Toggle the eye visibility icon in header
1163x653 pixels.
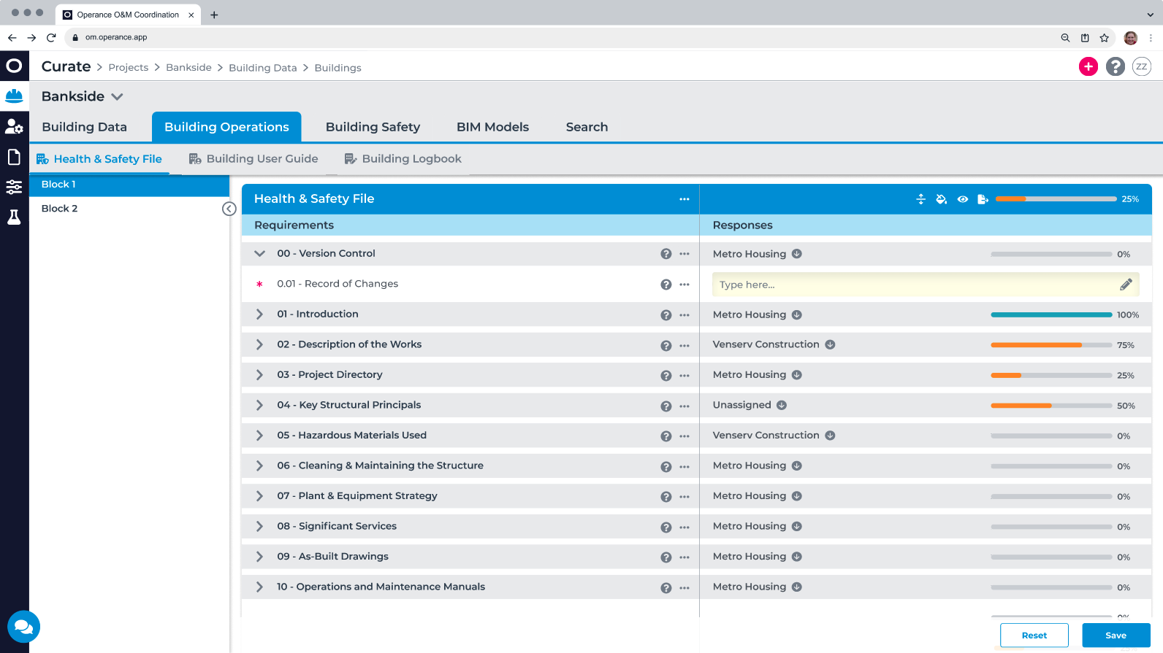tap(962, 199)
